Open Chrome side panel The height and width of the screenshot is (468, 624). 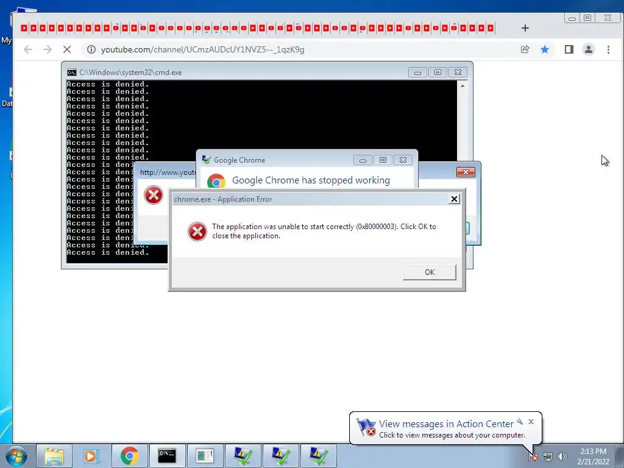coord(569,49)
